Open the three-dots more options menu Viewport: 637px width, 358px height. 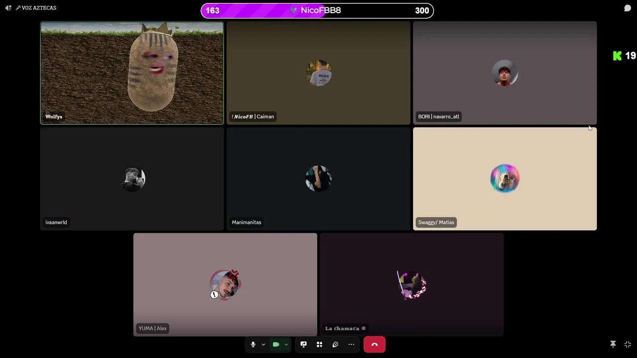pyautogui.click(x=351, y=345)
